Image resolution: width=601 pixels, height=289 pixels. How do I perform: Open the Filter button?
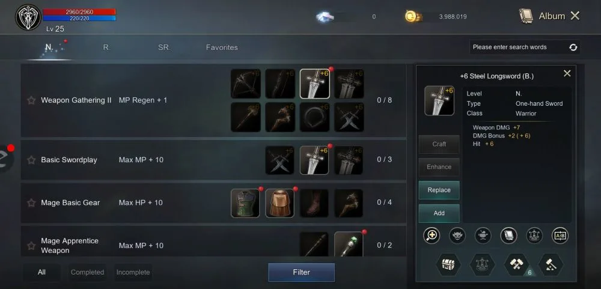pos(301,272)
